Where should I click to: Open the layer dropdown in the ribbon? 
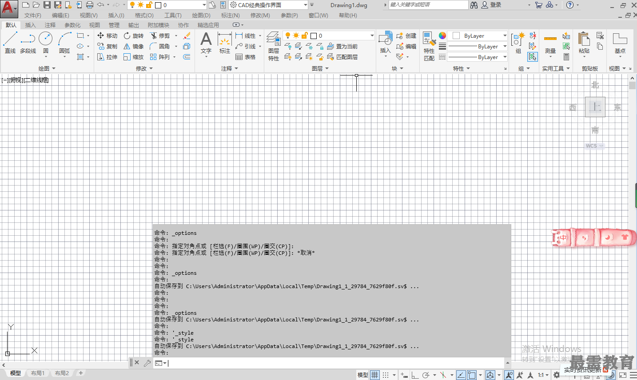click(x=329, y=36)
